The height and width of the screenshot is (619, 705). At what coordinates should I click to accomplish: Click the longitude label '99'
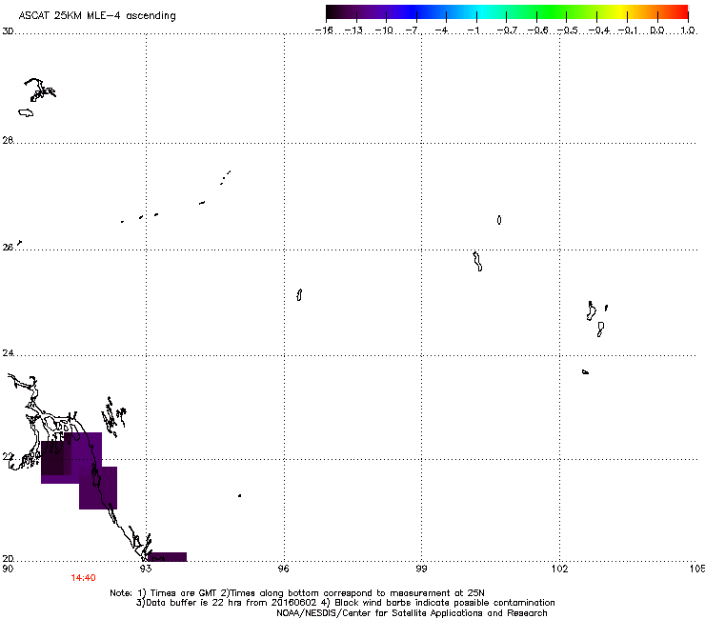(x=421, y=569)
